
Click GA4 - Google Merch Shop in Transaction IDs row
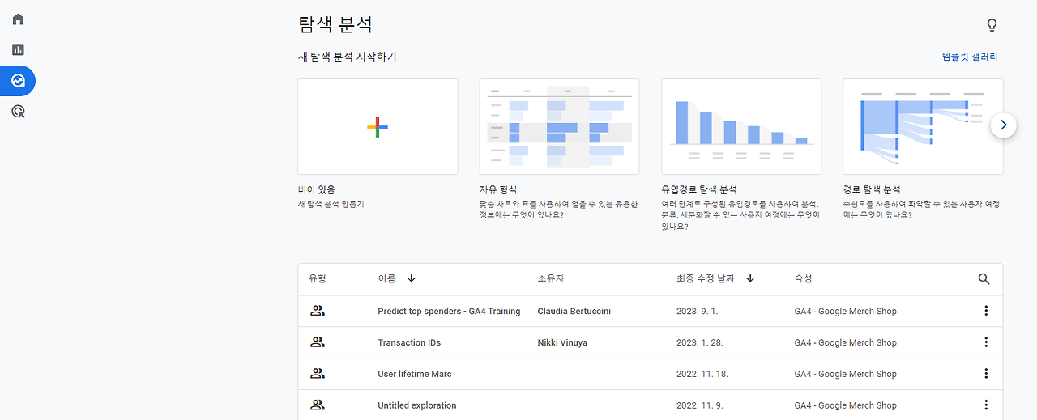coord(845,342)
